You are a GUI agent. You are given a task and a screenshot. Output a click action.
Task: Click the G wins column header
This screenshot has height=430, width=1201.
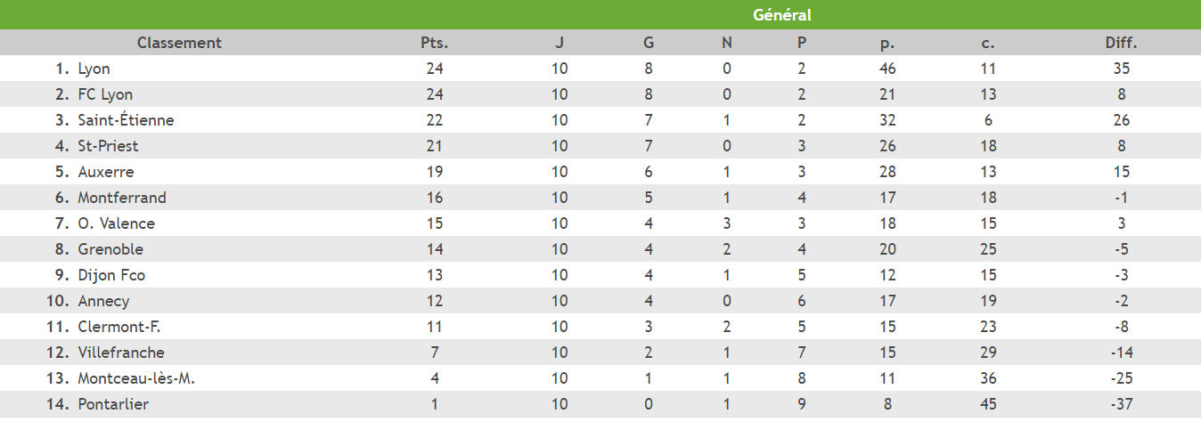[x=648, y=43]
